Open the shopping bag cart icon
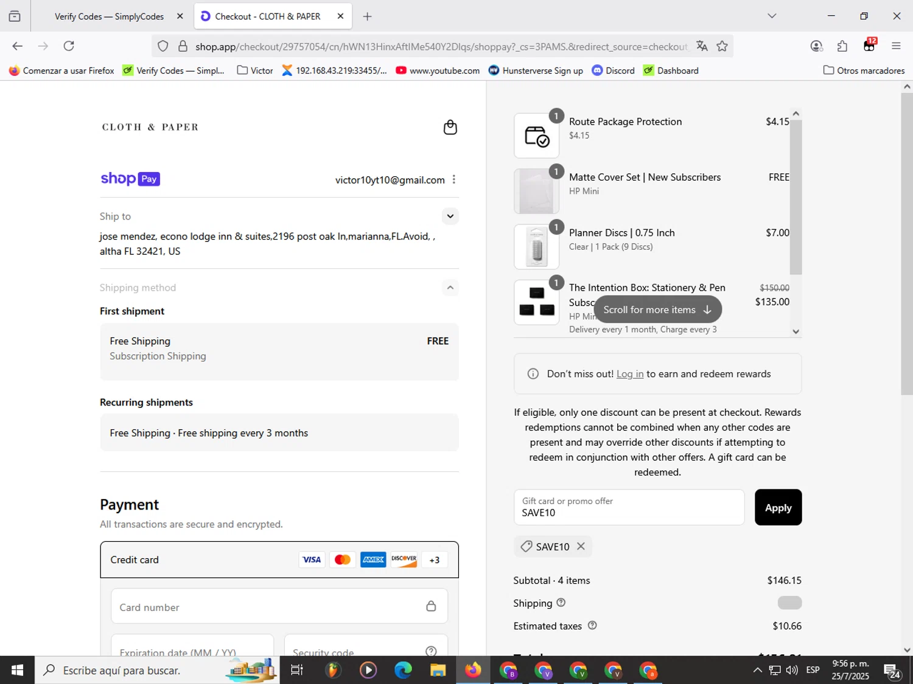This screenshot has height=684, width=913. [450, 127]
